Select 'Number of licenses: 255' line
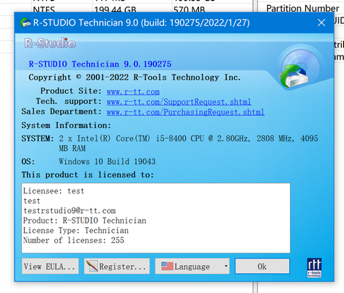The image size is (344, 293). pos(74,240)
